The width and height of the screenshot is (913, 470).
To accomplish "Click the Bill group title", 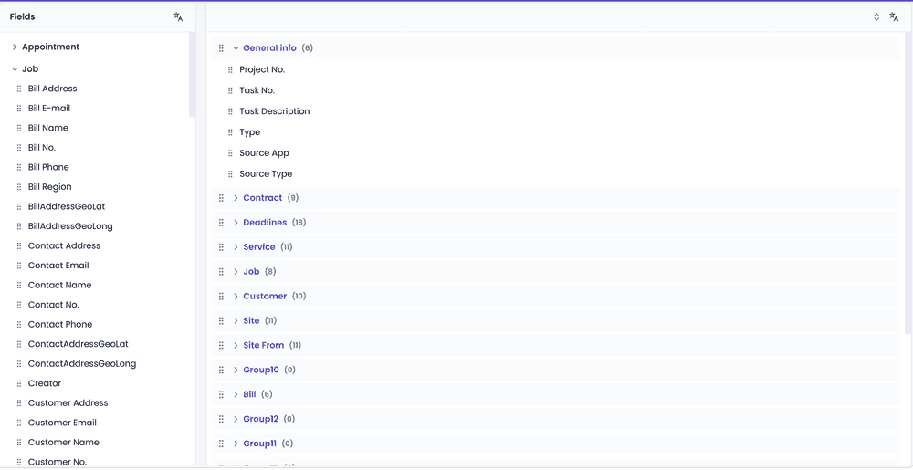I will 249,394.
